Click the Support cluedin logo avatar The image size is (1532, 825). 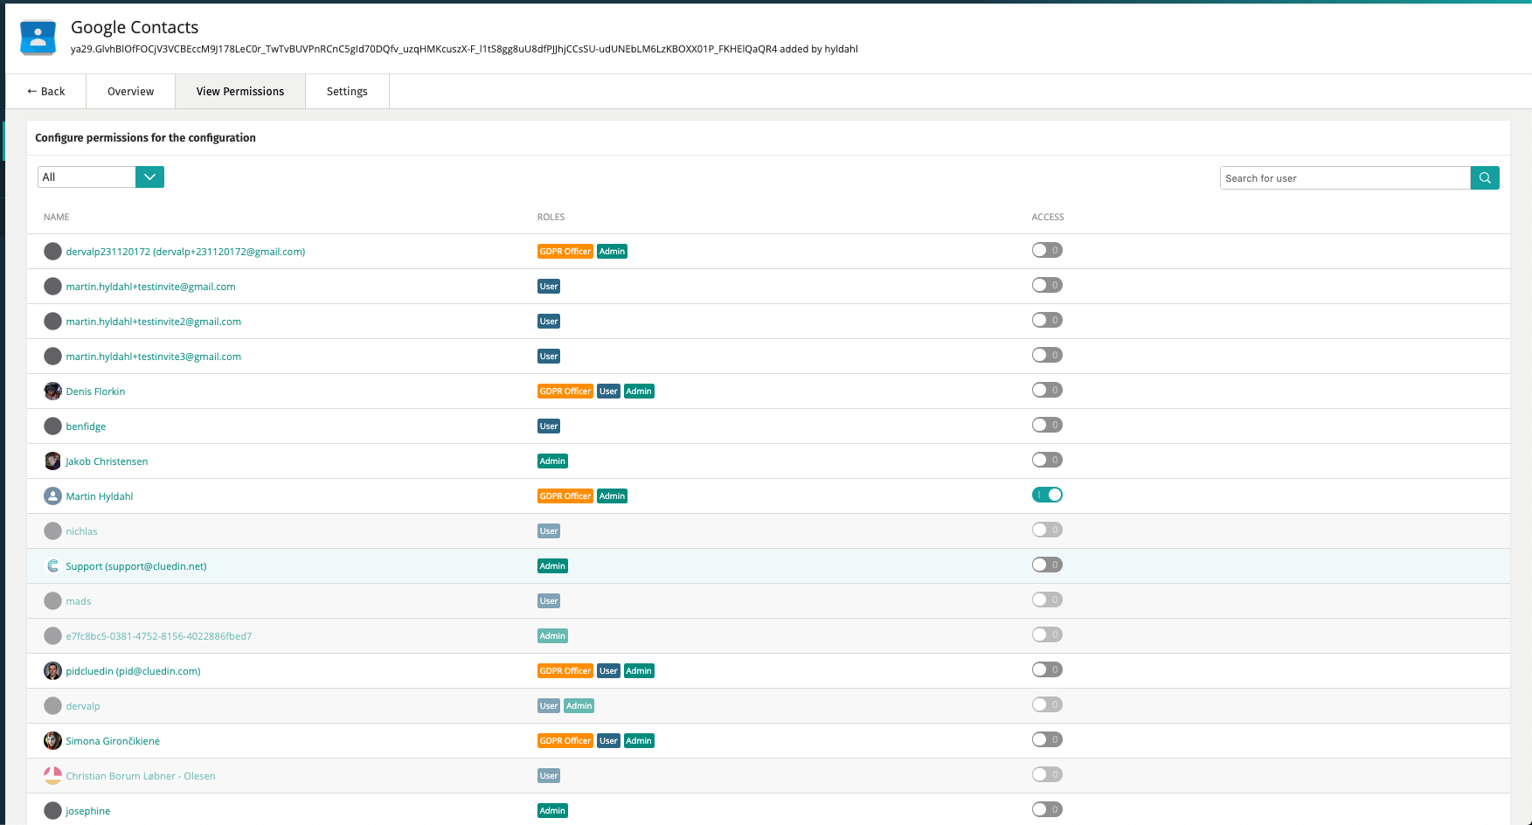pyautogui.click(x=52, y=566)
